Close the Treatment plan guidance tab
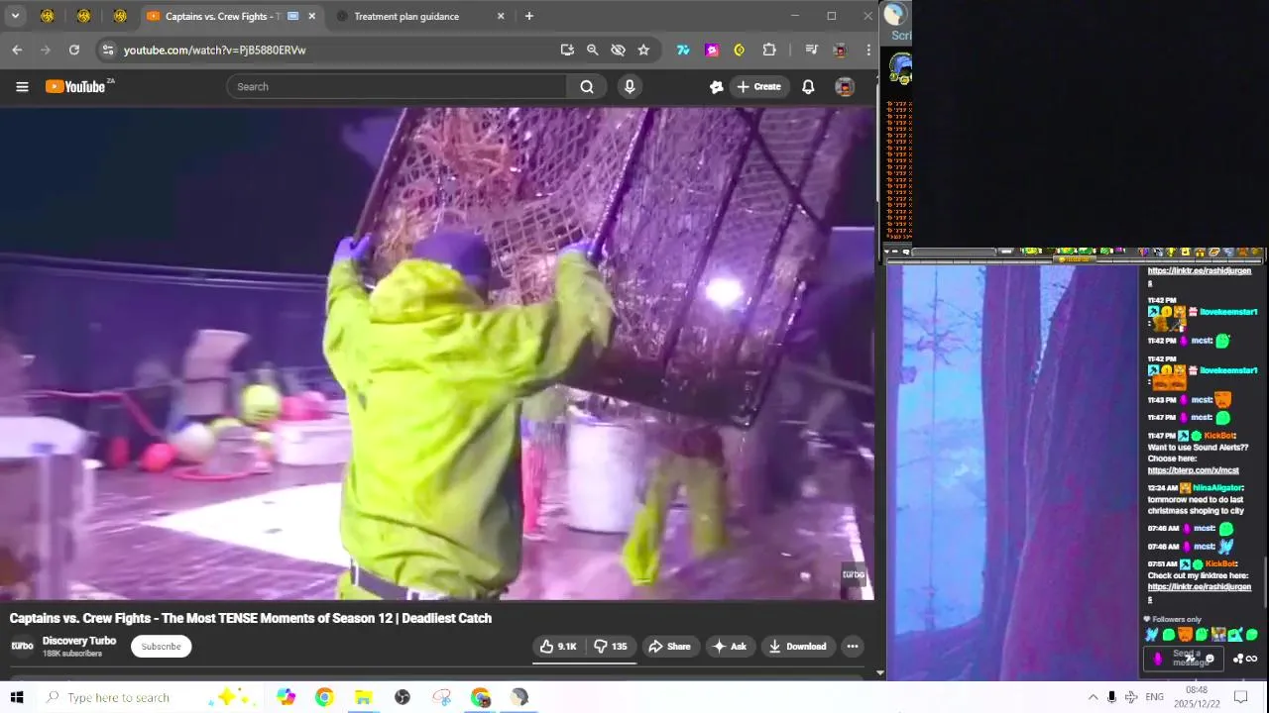Viewport: 1269px width, 713px height. coord(501,16)
